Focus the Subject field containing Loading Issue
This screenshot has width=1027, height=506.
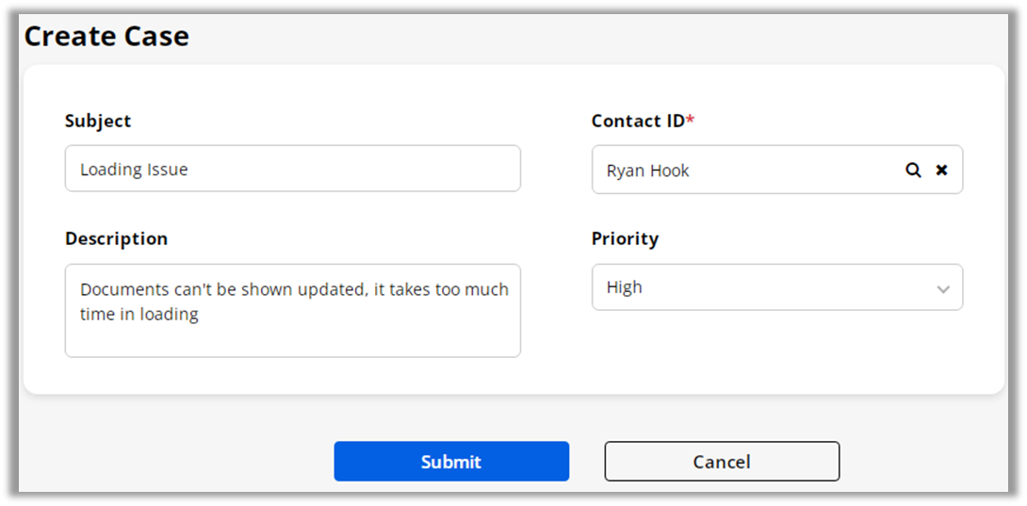pos(293,169)
